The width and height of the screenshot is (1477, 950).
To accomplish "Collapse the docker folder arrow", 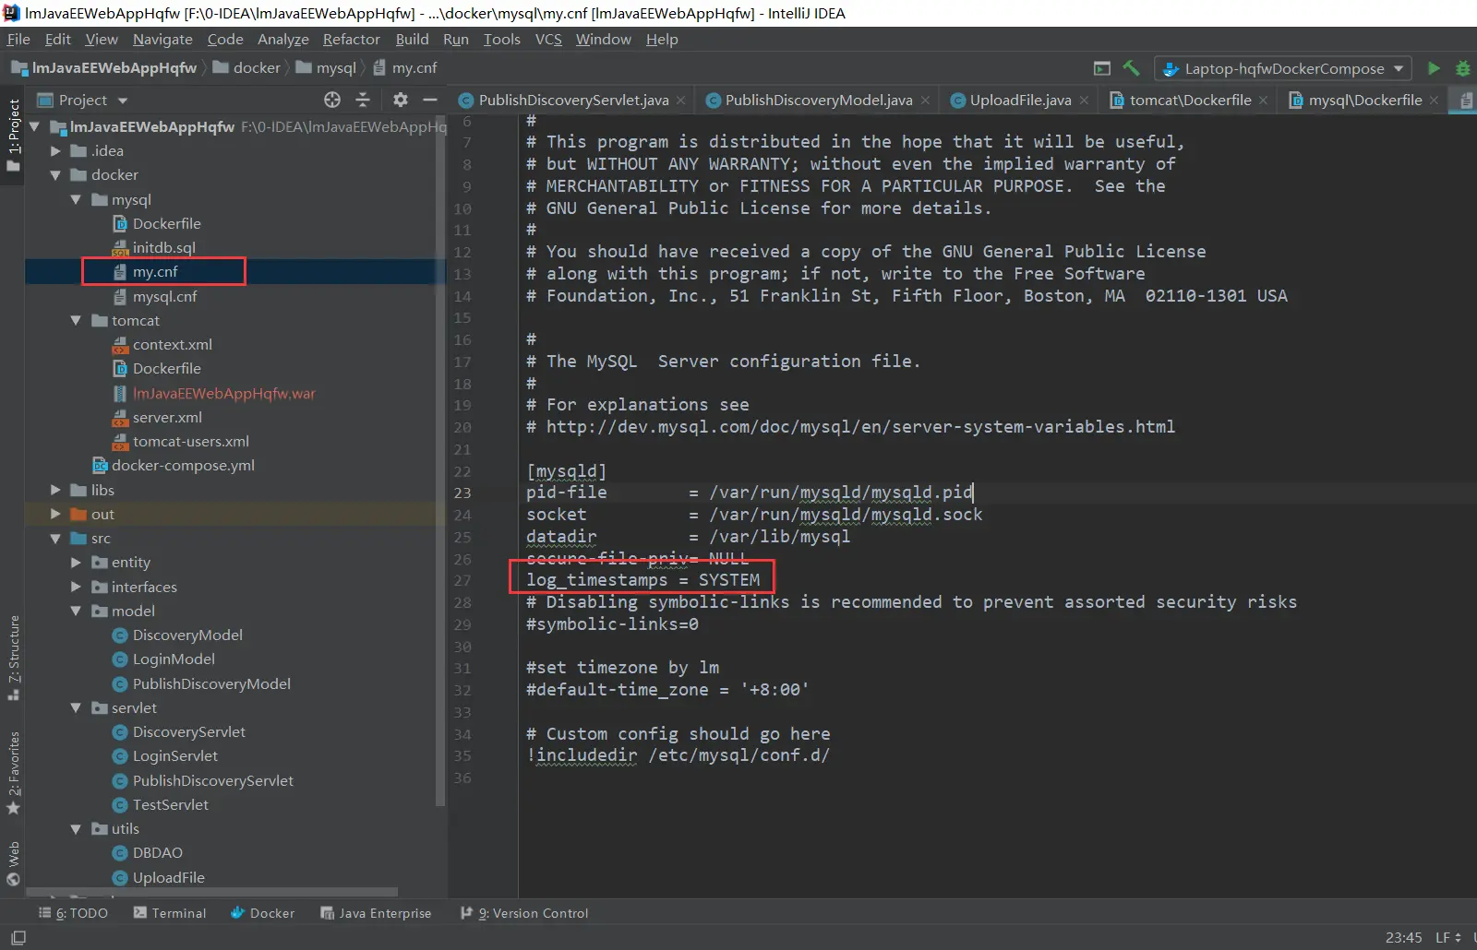I will tap(56, 175).
